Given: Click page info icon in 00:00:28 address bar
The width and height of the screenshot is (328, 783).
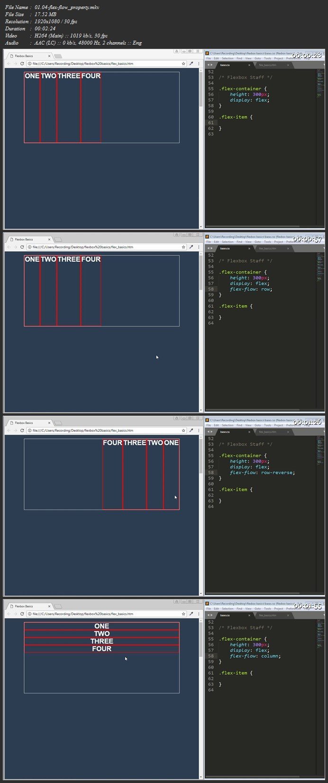Looking at the screenshot, I should tap(29, 64).
